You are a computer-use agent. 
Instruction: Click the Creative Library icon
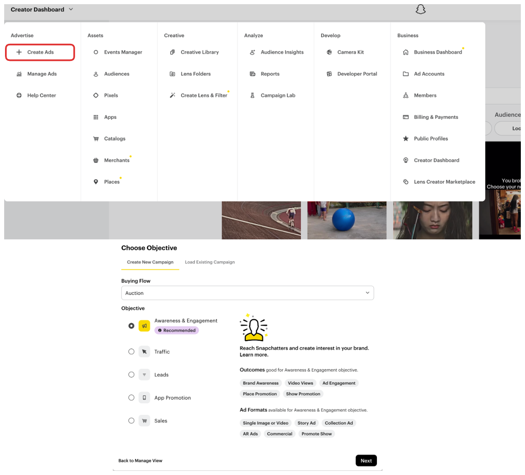pyautogui.click(x=172, y=52)
